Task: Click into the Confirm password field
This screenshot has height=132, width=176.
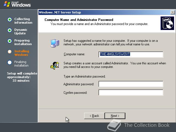Action: click(x=131, y=92)
